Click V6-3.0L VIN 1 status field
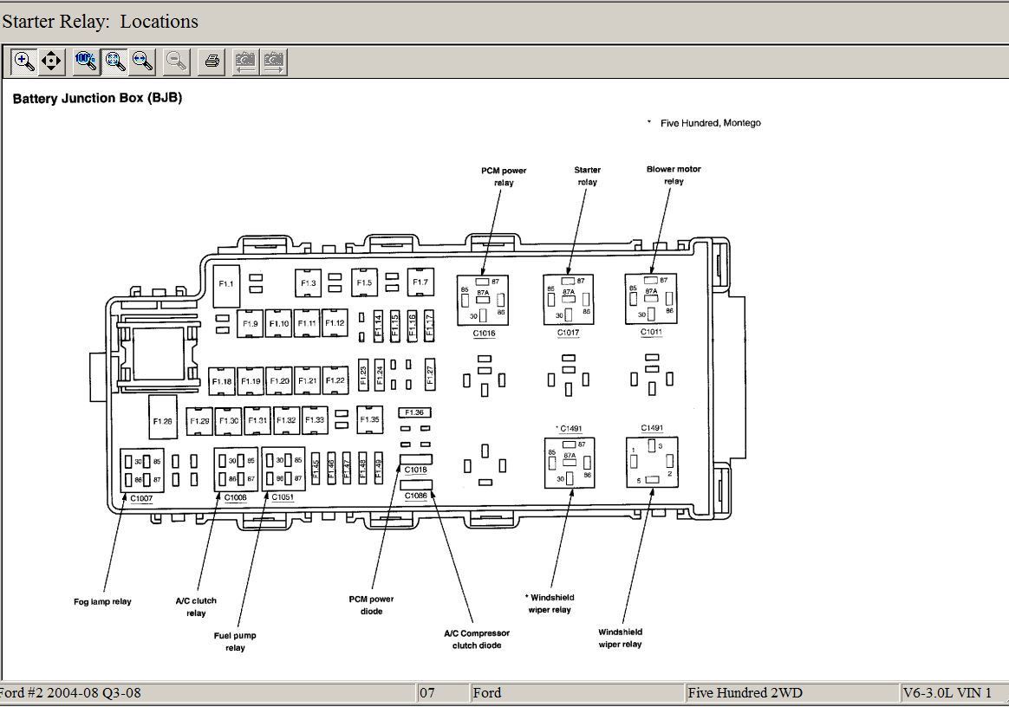The height and width of the screenshot is (707, 1009). (x=947, y=692)
